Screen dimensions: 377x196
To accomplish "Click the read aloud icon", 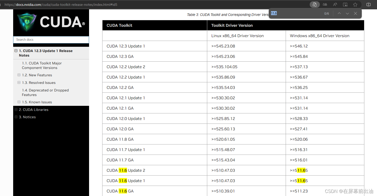I will tap(335, 4).
